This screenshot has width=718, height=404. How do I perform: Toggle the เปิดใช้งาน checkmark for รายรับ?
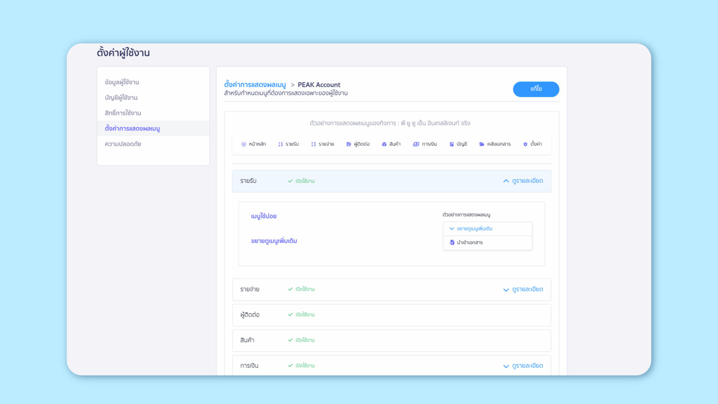pos(290,181)
